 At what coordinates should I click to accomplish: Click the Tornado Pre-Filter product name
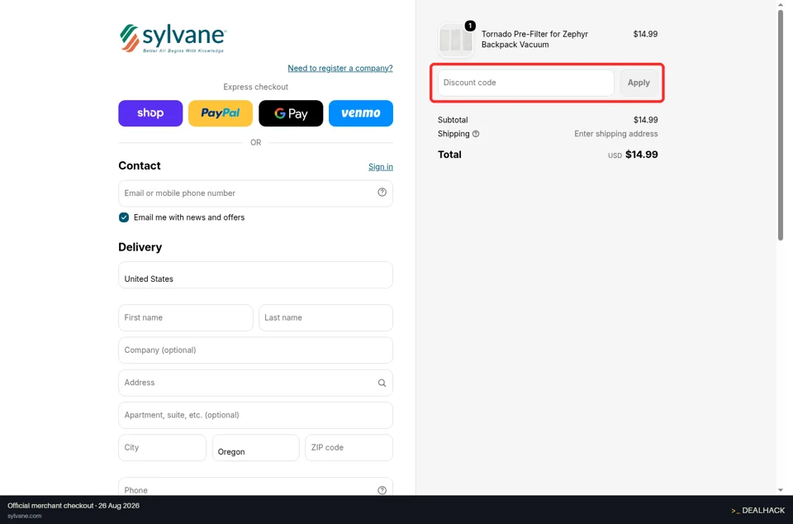[x=534, y=40]
